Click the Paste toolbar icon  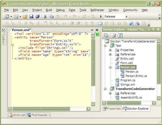coord(58,16)
